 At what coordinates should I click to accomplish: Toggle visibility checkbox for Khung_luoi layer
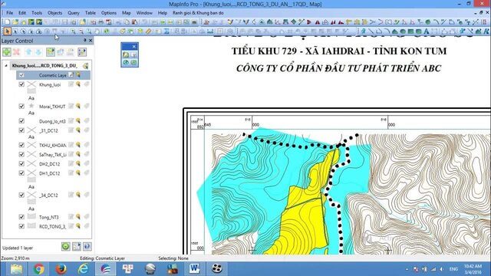[21, 84]
